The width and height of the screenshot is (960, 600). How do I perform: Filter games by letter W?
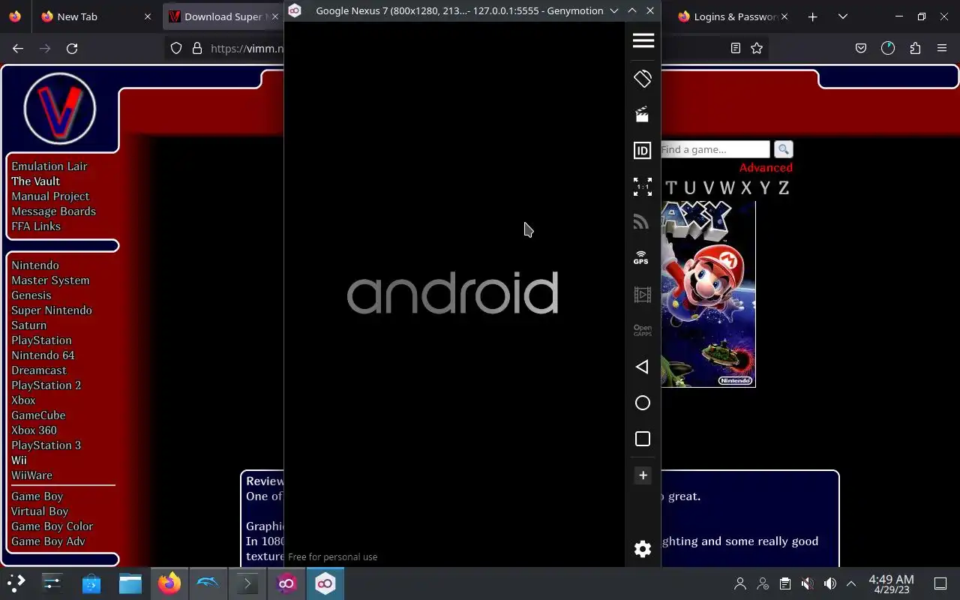[727, 187]
